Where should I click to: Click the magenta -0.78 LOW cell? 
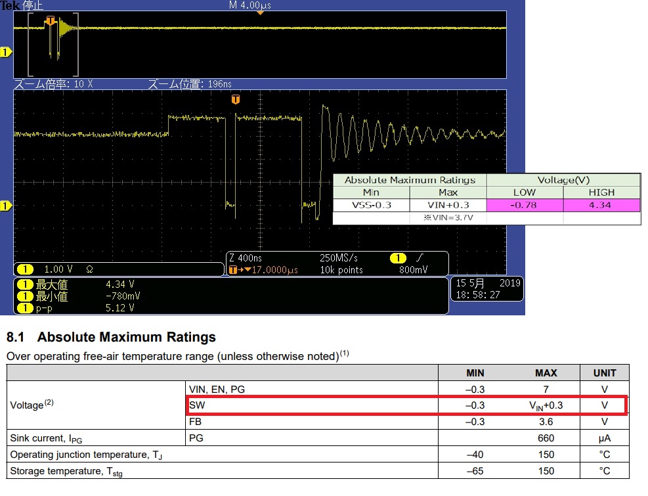(x=525, y=205)
